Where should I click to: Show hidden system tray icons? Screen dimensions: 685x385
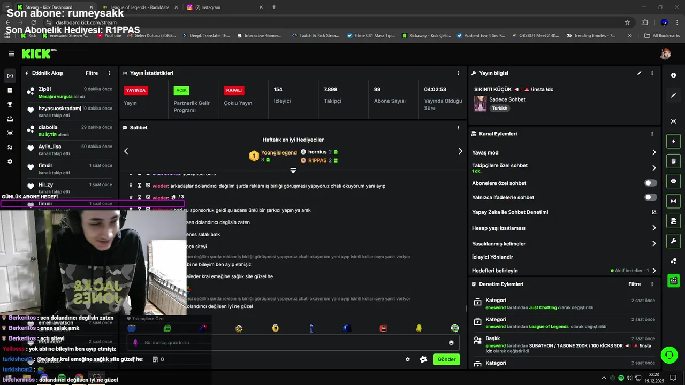(604, 378)
